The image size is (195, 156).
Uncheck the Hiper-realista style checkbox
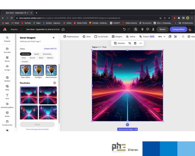[x=23, y=67]
